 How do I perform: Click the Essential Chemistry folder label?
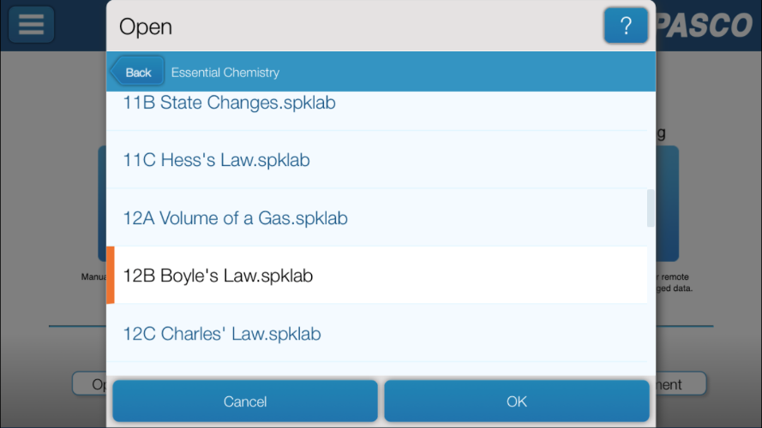pyautogui.click(x=225, y=72)
